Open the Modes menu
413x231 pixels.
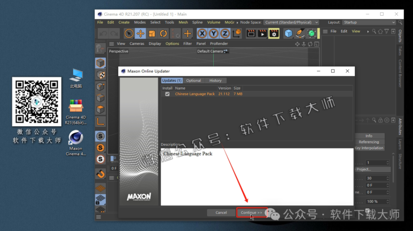(140, 23)
